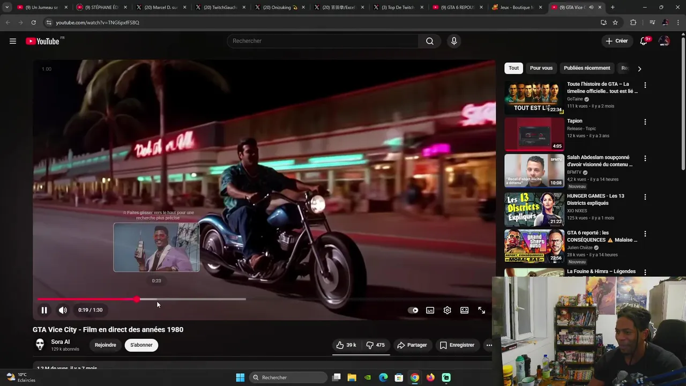686x386 pixels.
Task: Open the account avatar menu
Action: 664,41
